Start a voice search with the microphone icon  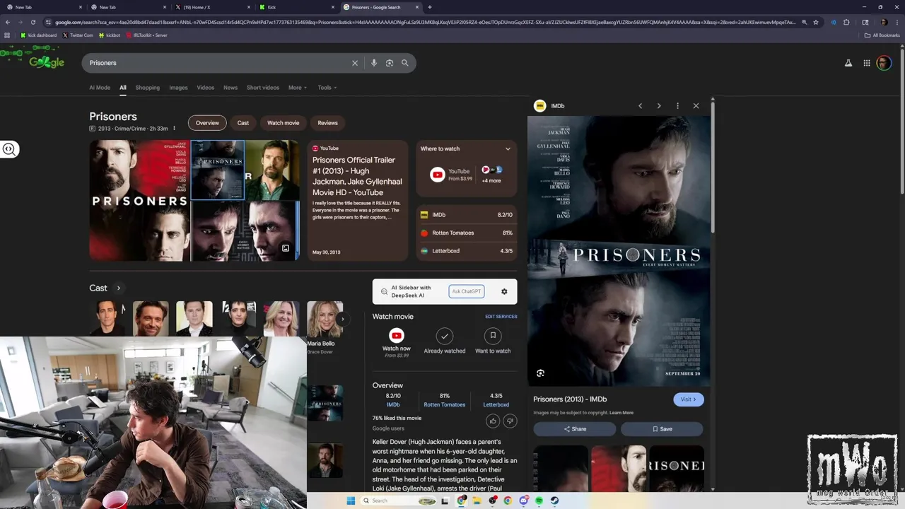(374, 63)
